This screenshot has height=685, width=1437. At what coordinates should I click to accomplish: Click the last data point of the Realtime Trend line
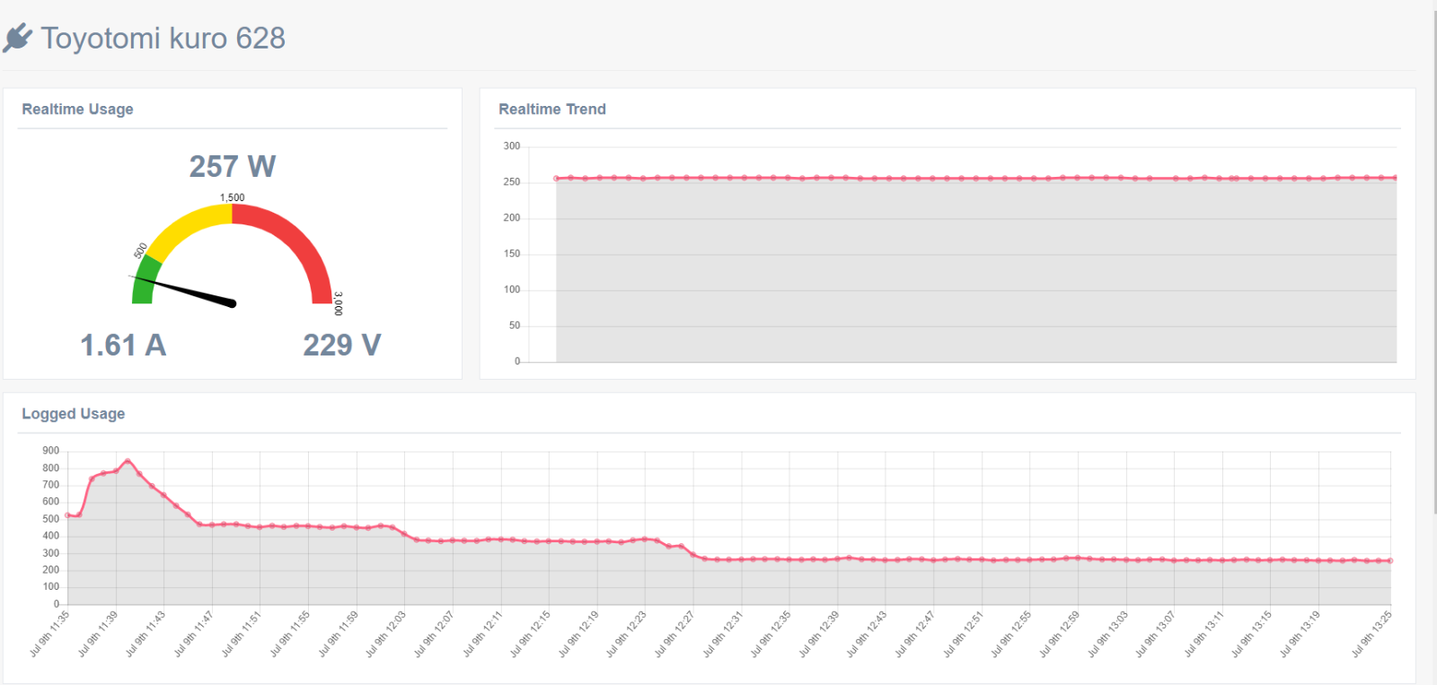(x=1395, y=178)
